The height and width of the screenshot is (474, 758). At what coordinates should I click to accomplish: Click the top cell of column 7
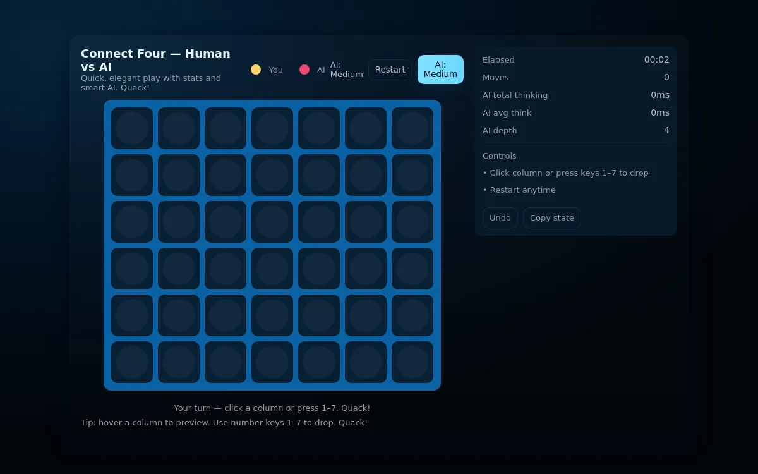[412, 128]
